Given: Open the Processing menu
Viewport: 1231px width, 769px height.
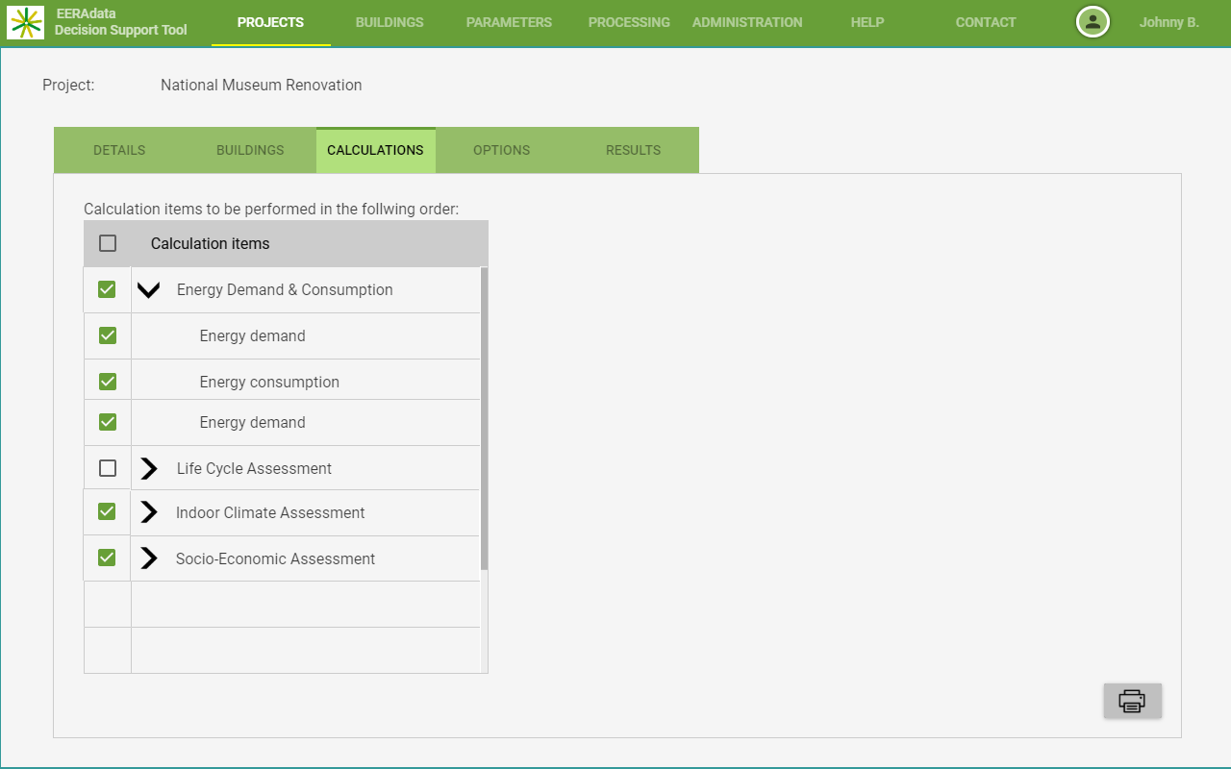Looking at the screenshot, I should (x=629, y=23).
